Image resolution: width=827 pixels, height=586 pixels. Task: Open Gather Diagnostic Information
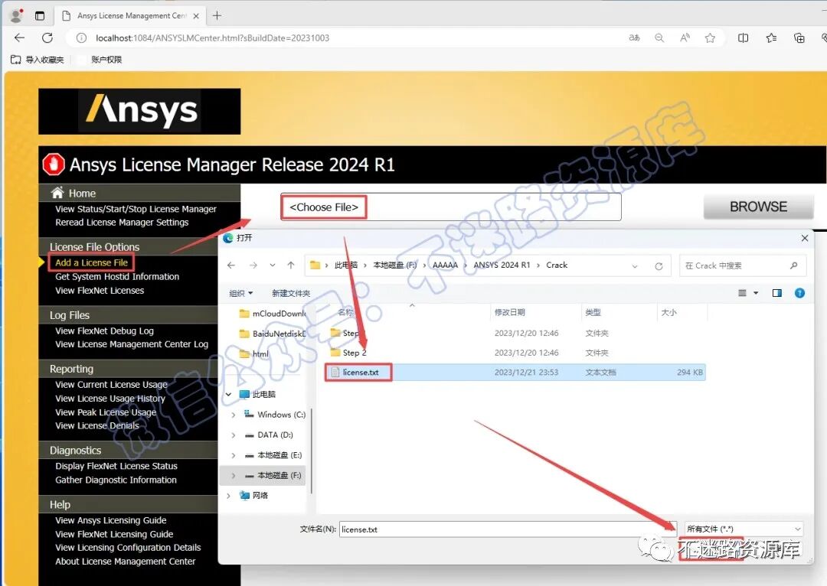[116, 480]
